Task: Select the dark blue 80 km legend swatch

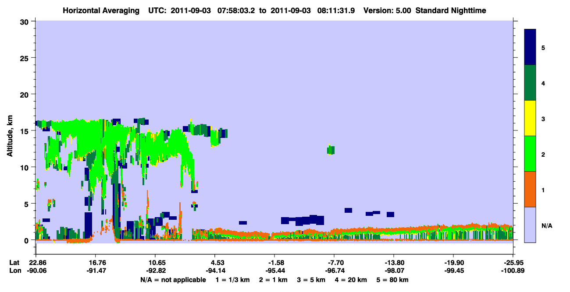Action: [x=530, y=47]
